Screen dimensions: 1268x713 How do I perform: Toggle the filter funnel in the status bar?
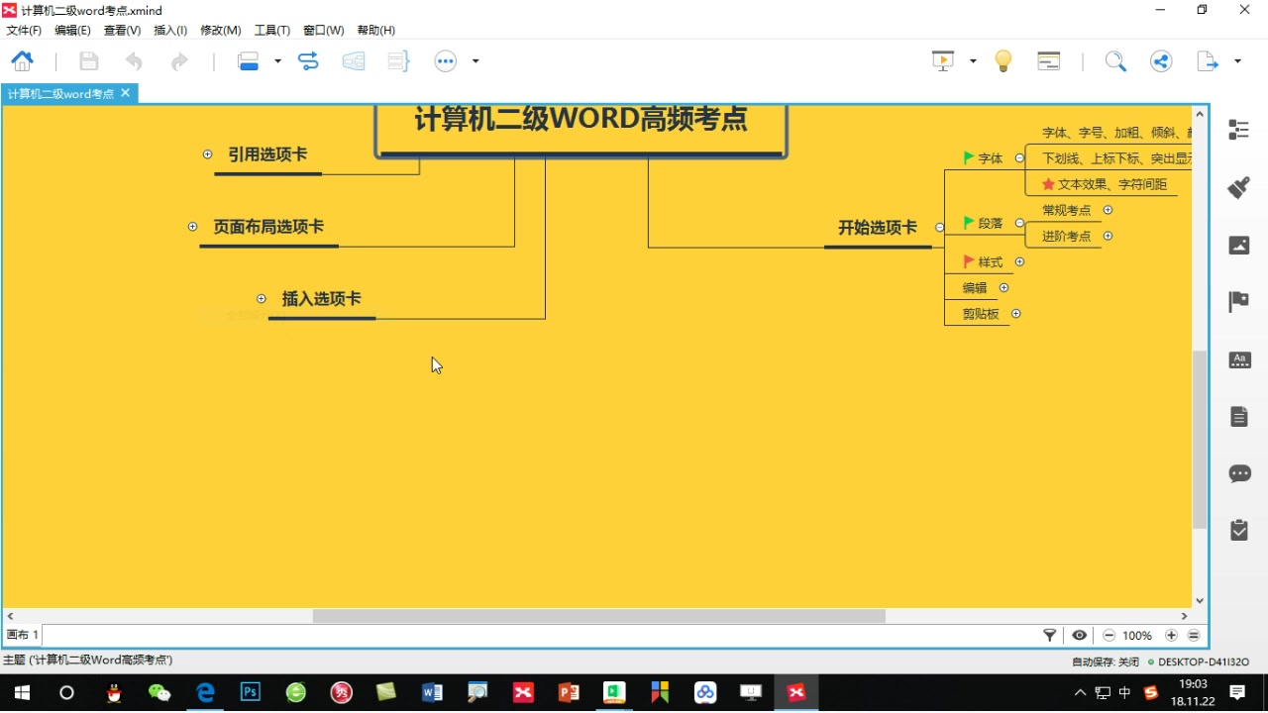click(1050, 635)
